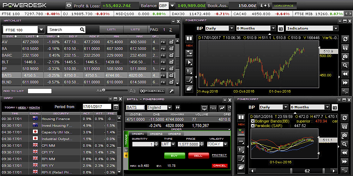The width and height of the screenshot is (353, 176).
Task: Click the watchlist search magnifier
Action: pyautogui.click(x=82, y=30)
